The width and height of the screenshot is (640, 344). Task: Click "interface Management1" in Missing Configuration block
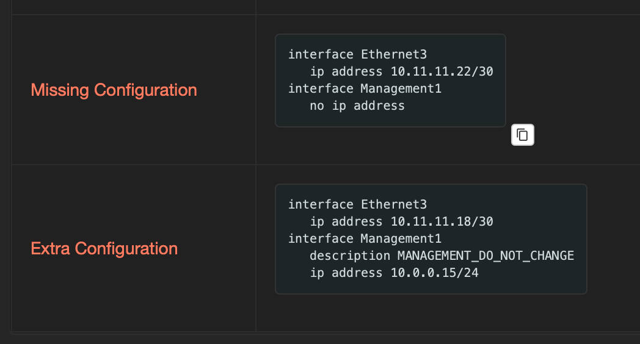[x=365, y=88]
